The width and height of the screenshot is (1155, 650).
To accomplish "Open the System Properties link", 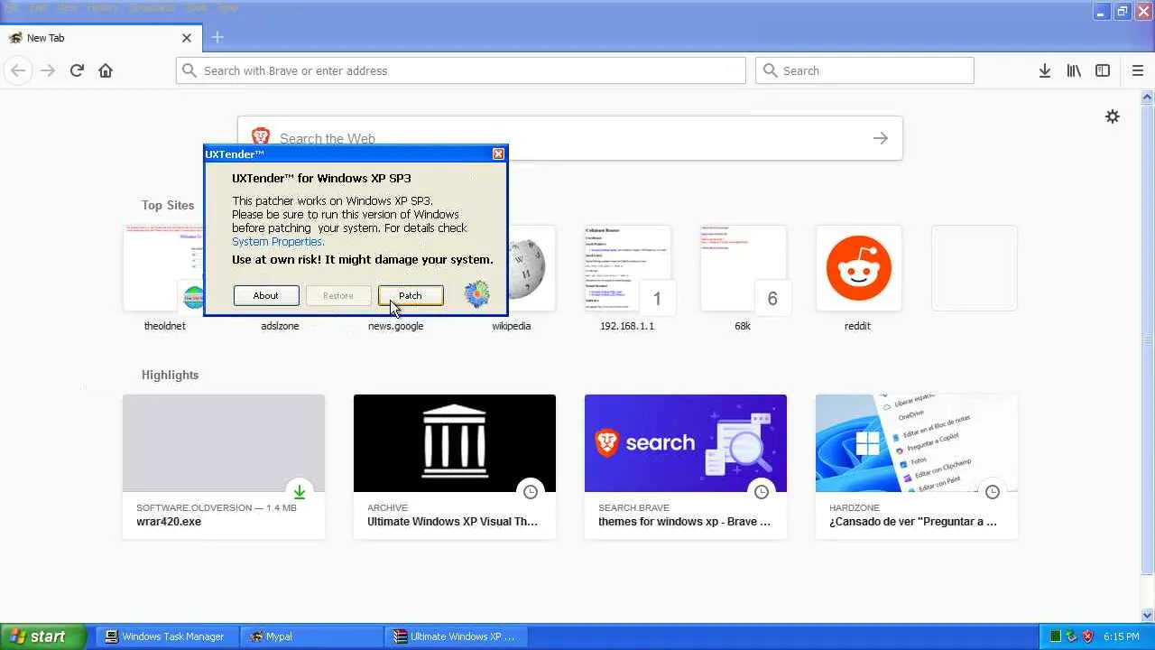I will (x=278, y=242).
